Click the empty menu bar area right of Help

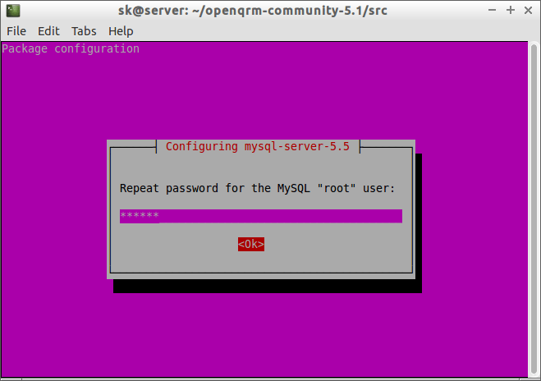click(x=328, y=31)
